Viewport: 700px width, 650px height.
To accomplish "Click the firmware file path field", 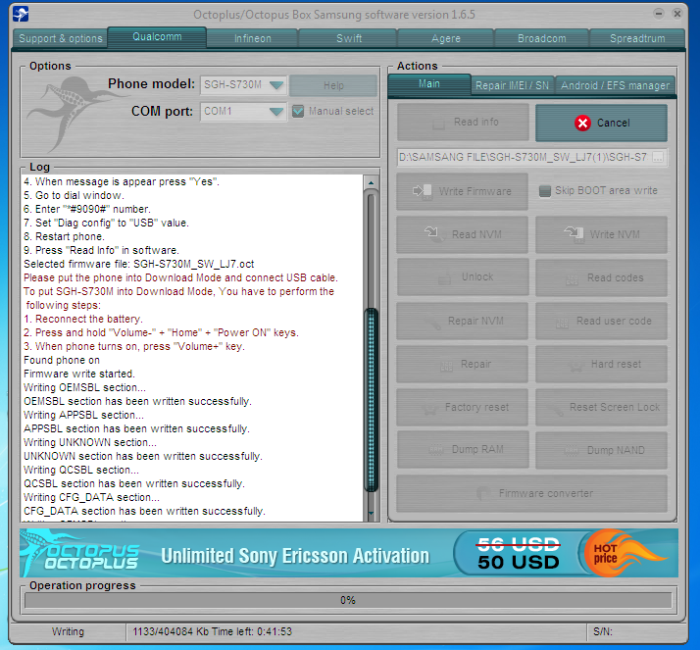I will (525, 157).
